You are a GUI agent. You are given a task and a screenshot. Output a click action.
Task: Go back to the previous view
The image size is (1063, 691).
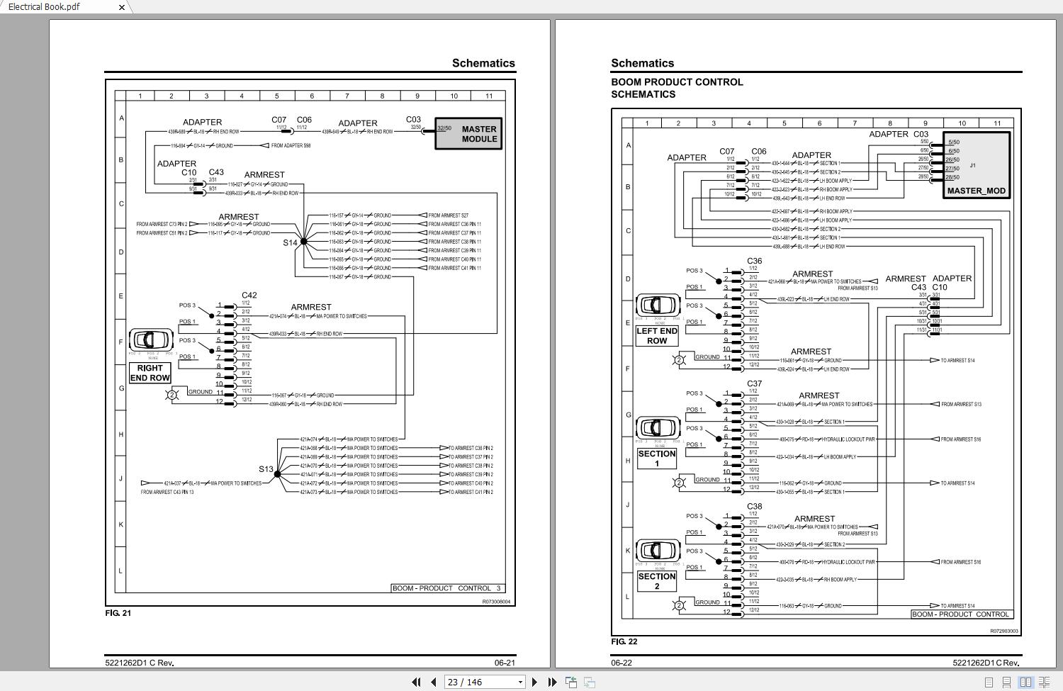(571, 682)
